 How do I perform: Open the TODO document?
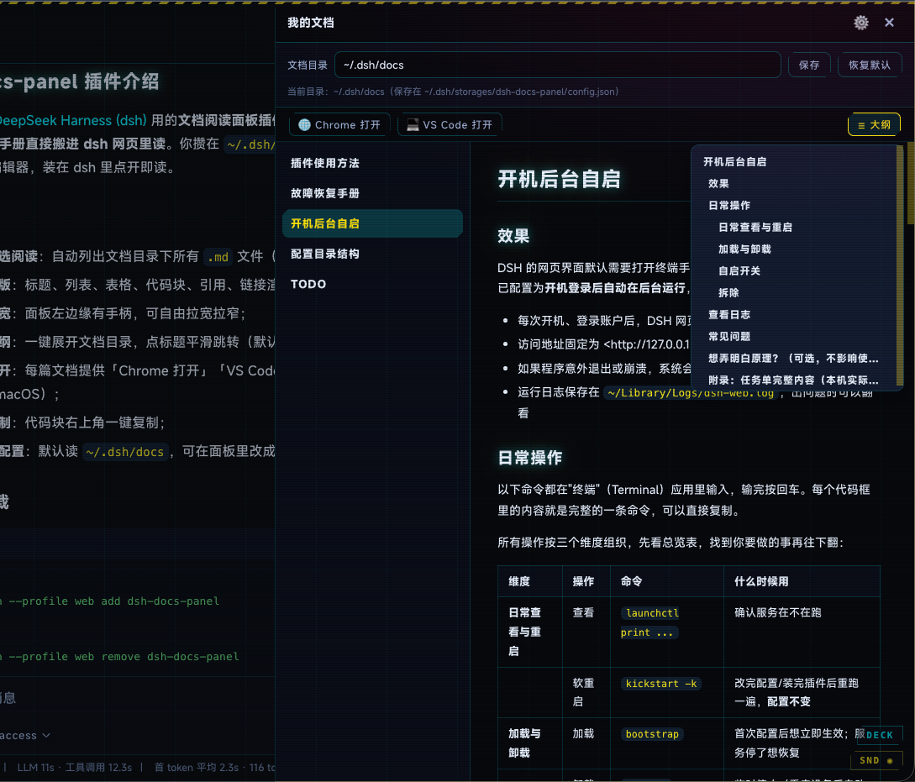pos(372,285)
